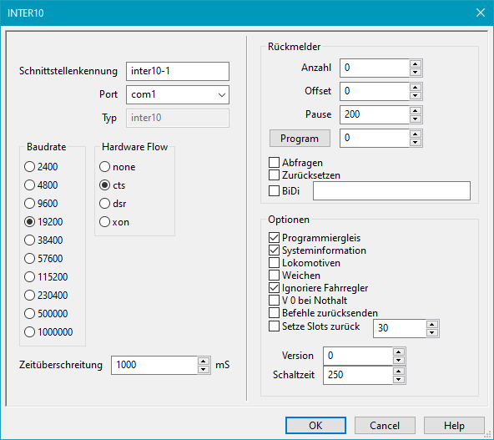Enable the BiDi checkbox
The height and width of the screenshot is (440, 494).
click(x=274, y=190)
